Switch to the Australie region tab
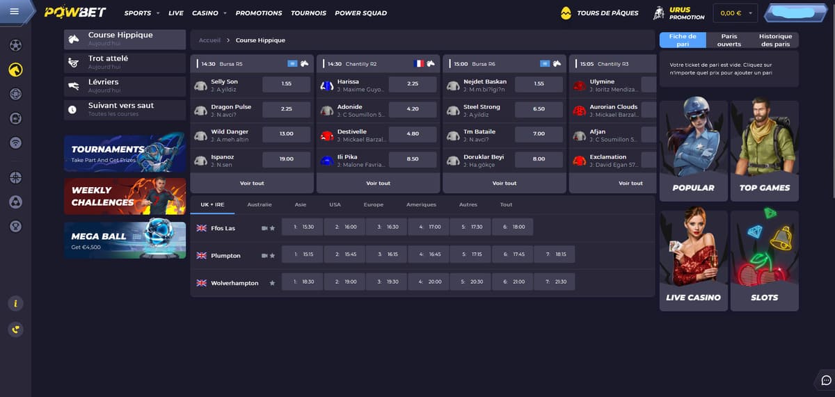Screen dimensions: 835x397 coord(260,204)
